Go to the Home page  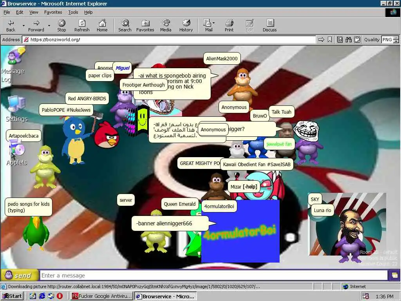(102, 25)
